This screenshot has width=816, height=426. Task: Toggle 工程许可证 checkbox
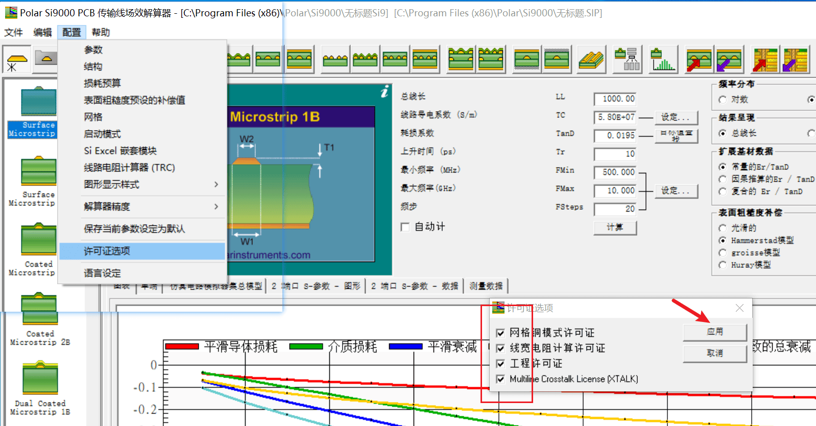500,364
